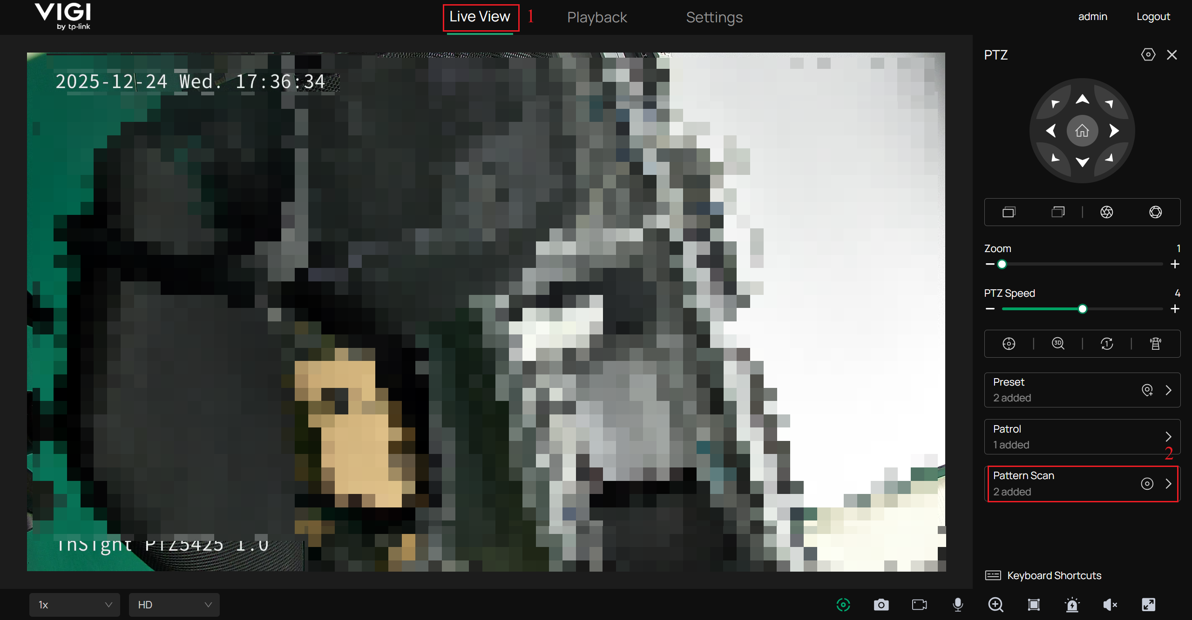The width and height of the screenshot is (1192, 620).
Task: Switch to the Playback tab
Action: 597,17
